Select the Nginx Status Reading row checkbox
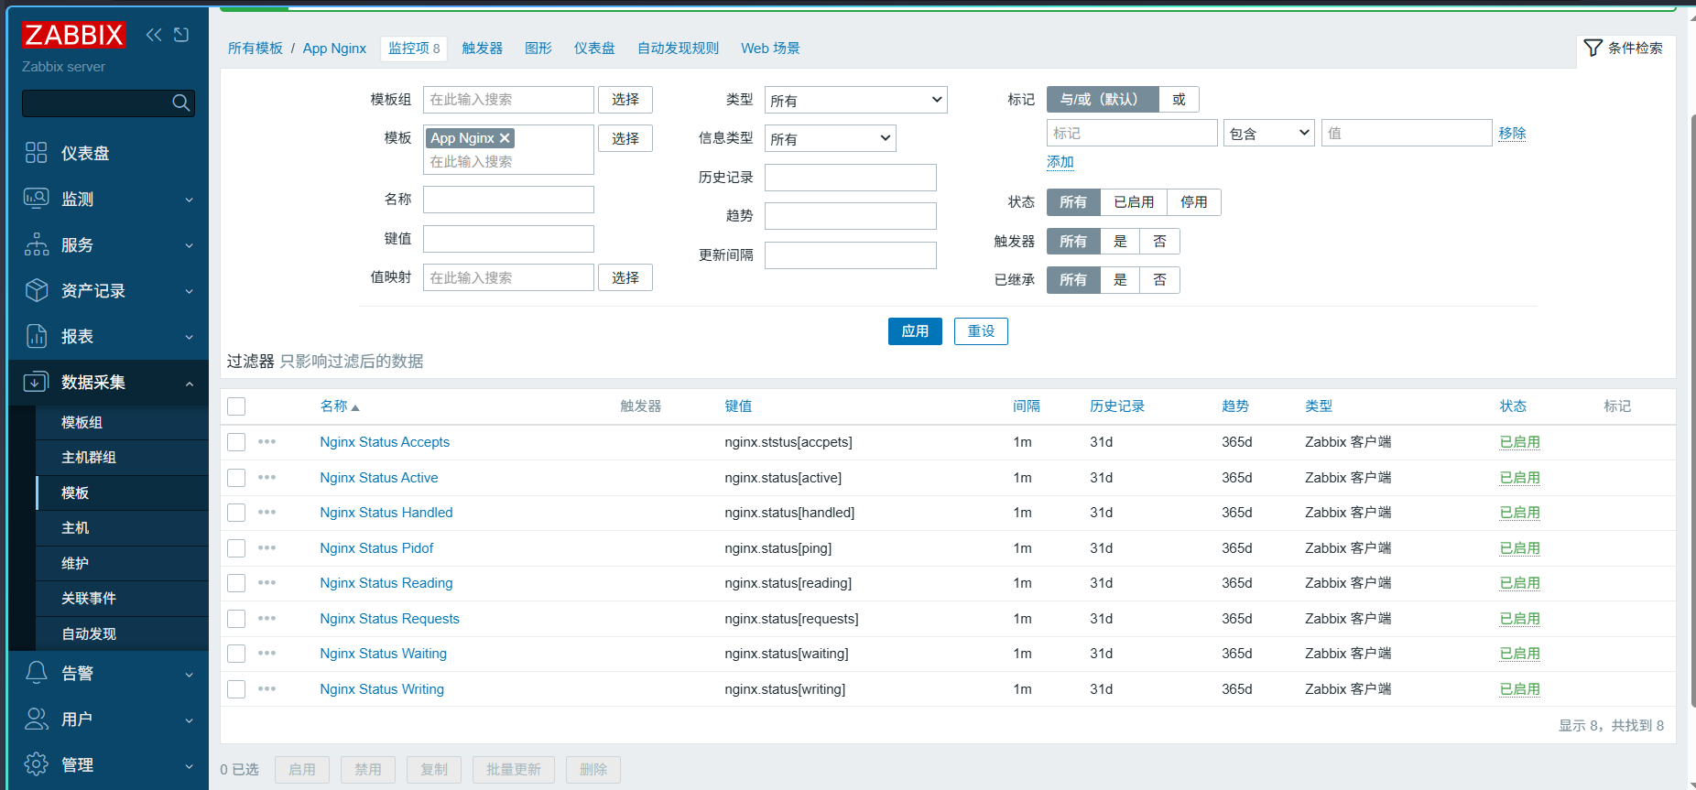Image resolution: width=1696 pixels, height=790 pixels. (236, 583)
